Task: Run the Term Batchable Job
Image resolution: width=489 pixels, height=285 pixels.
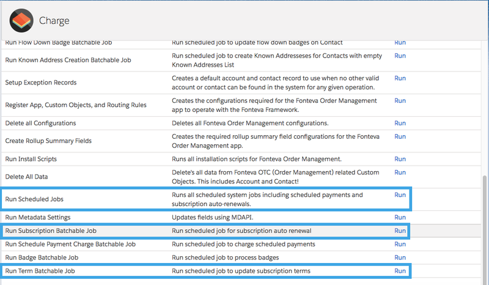Action: click(400, 271)
